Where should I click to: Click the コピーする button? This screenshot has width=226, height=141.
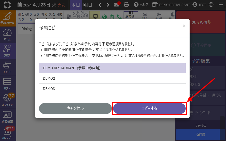(x=149, y=109)
